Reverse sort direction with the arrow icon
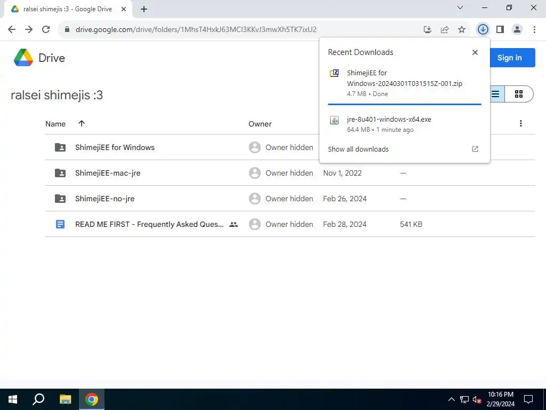The width and height of the screenshot is (546, 410). click(82, 123)
